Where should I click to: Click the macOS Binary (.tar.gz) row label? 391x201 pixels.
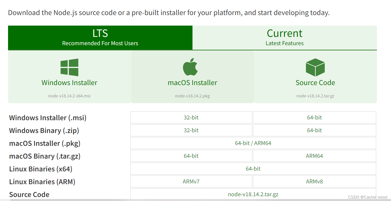click(45, 156)
